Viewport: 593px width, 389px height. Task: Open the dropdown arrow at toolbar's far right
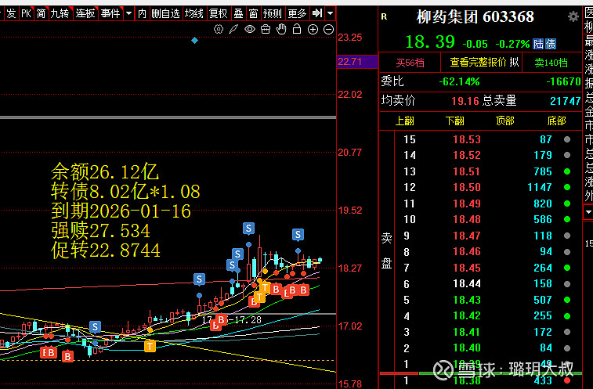pyautogui.click(x=330, y=13)
